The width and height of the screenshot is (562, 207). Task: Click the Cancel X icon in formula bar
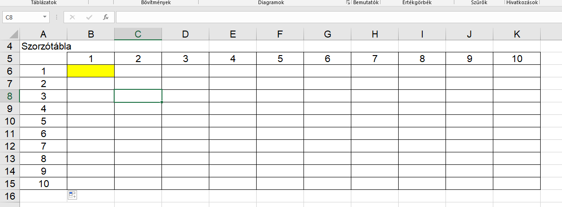[x=72, y=17]
